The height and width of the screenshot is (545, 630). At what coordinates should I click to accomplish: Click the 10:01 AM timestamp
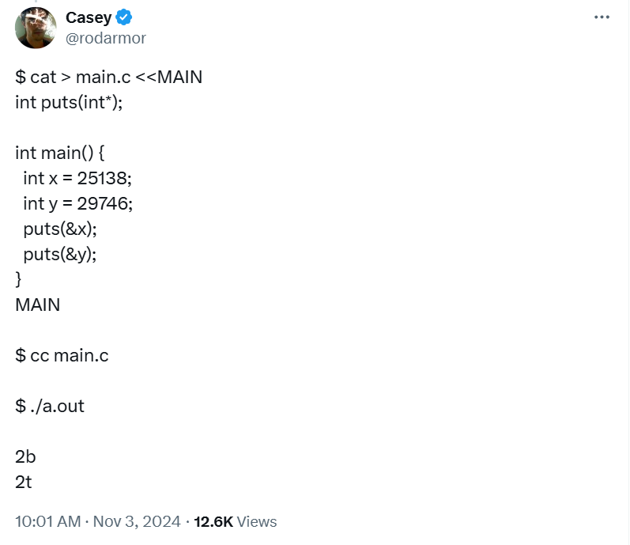(x=47, y=521)
